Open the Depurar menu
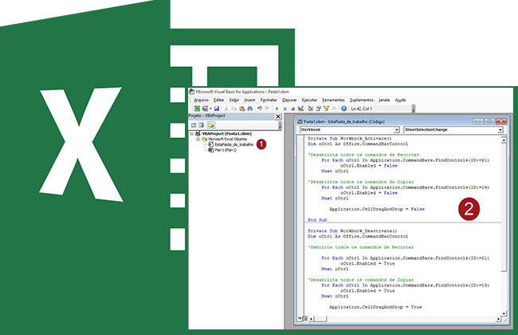Image resolution: width=518 pixels, height=335 pixels. click(x=289, y=100)
